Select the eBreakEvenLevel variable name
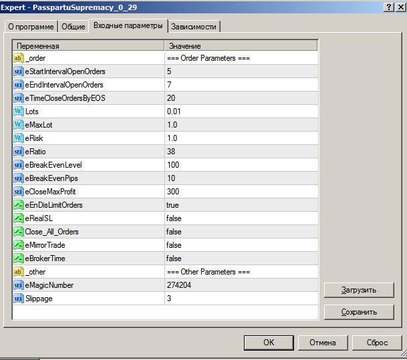This screenshot has height=360, width=407. (53, 165)
